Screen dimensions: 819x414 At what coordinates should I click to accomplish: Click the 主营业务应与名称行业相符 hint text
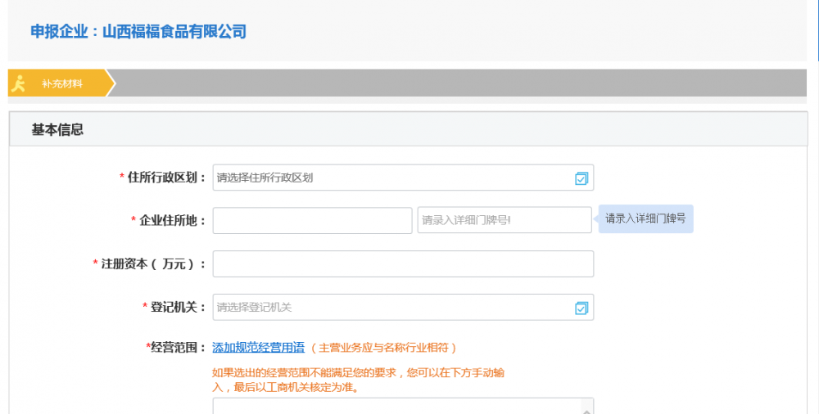click(x=383, y=348)
